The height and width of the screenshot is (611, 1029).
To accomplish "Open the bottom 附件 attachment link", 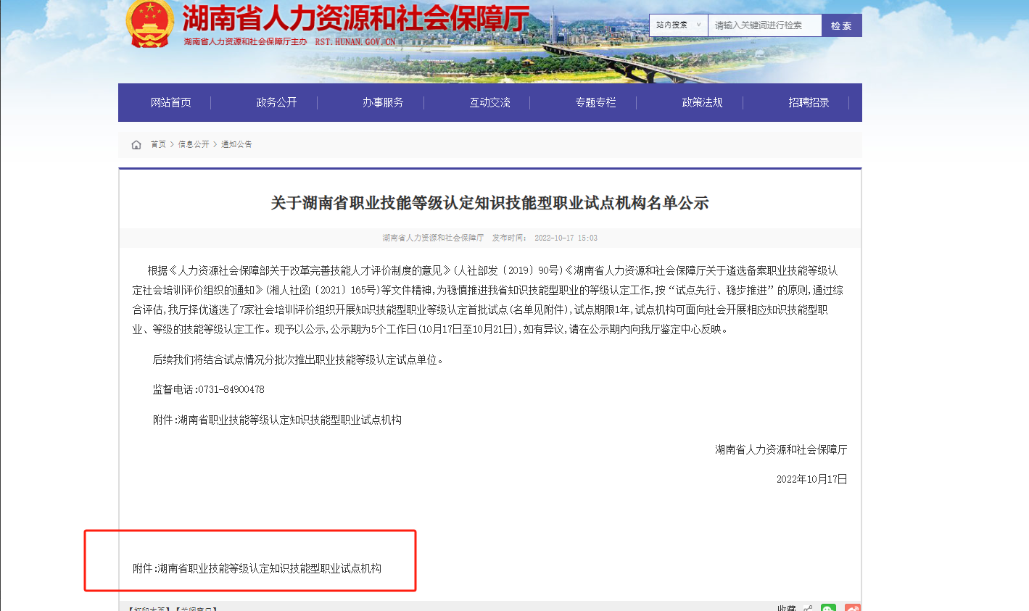I will click(257, 568).
